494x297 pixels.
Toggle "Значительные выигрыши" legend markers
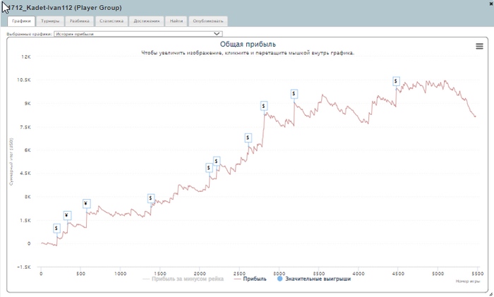click(x=314, y=279)
